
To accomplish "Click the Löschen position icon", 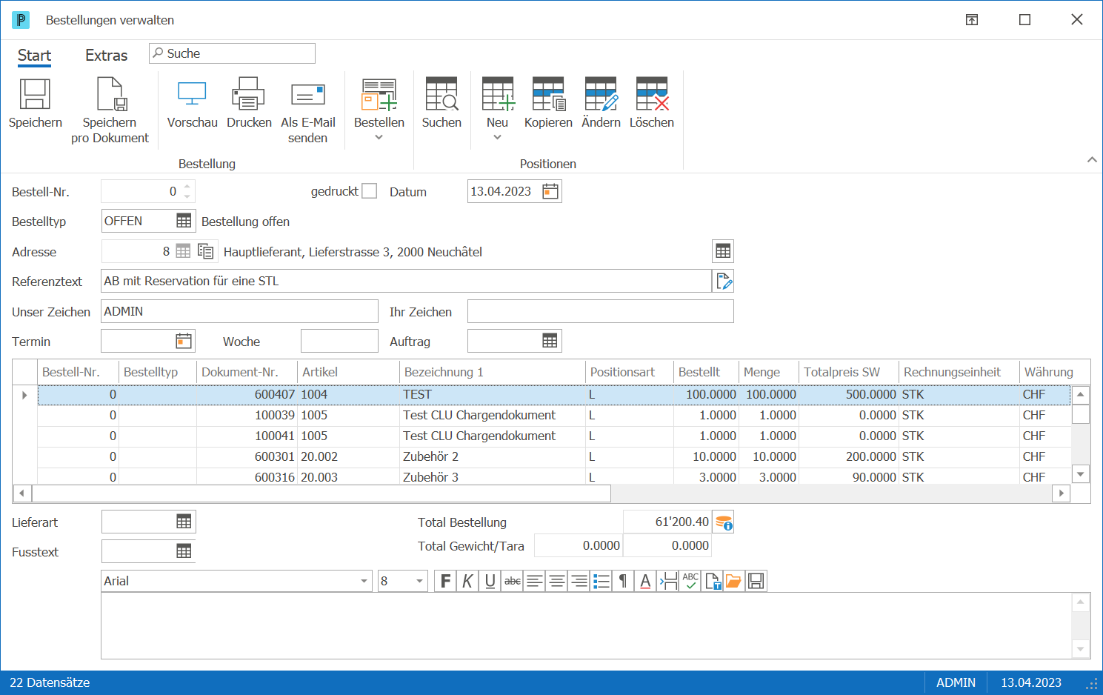I will [652, 95].
